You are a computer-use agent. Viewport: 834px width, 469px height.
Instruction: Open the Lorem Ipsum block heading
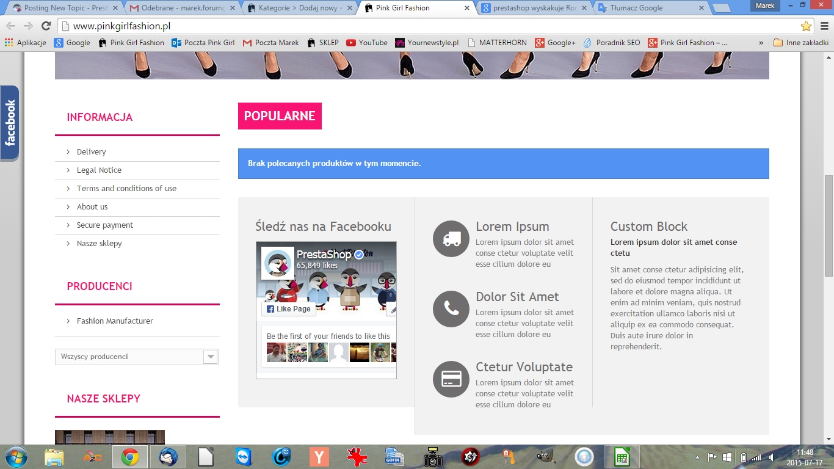512,227
